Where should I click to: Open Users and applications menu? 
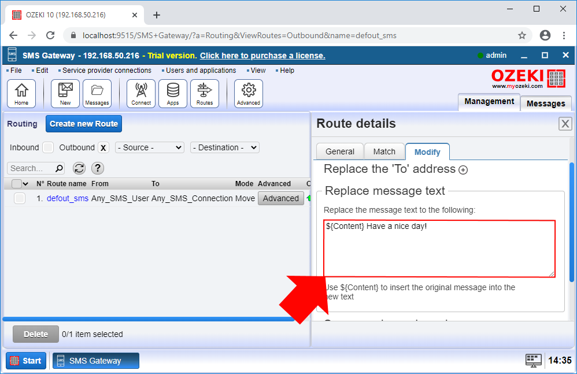(x=201, y=71)
